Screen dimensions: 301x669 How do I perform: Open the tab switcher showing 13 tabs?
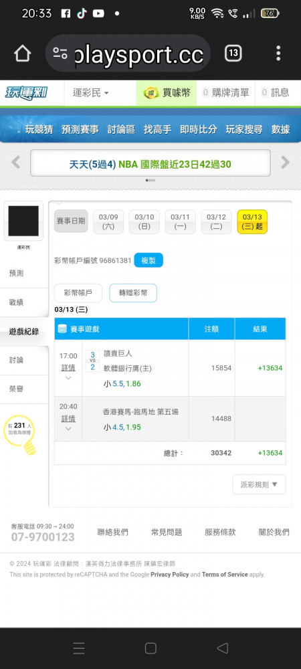pos(233,54)
